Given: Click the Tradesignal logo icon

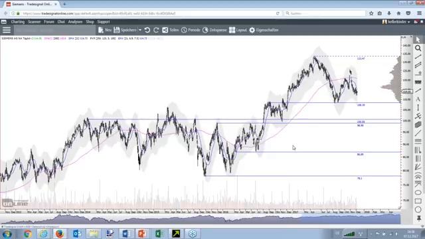Looking at the screenshot, I should pyautogui.click(x=4, y=22).
